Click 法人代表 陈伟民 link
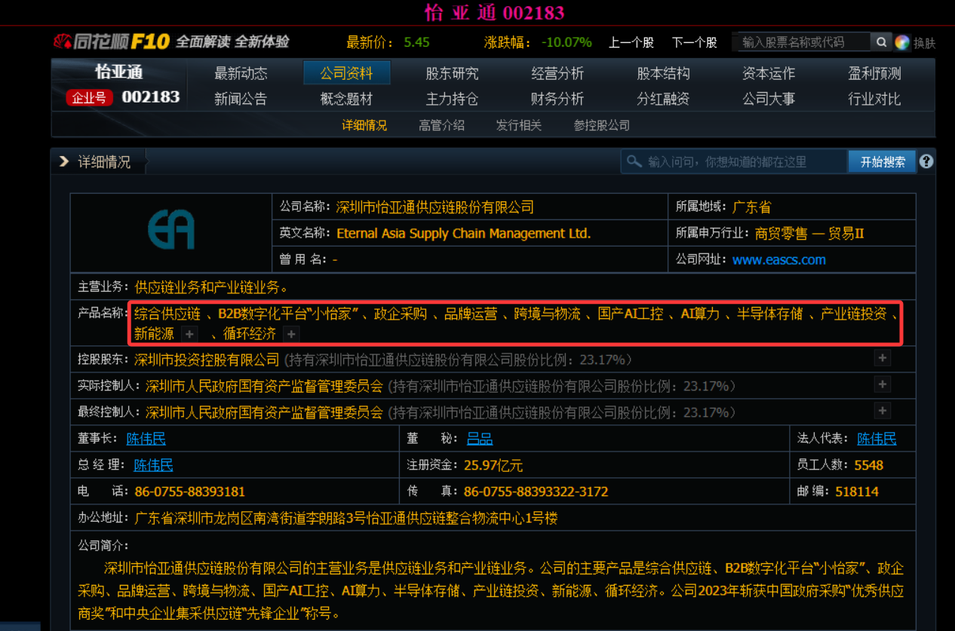 [x=877, y=438]
